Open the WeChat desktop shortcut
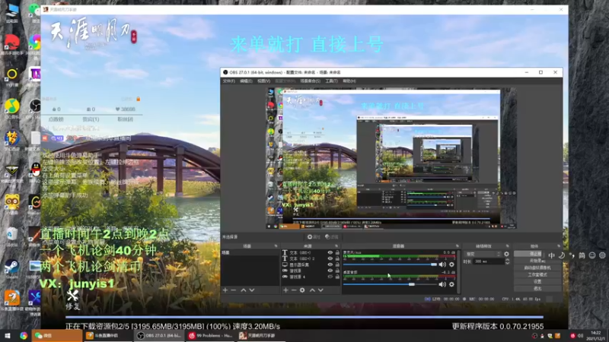Viewport: 609px width, 342px height. pyautogui.click(x=34, y=11)
